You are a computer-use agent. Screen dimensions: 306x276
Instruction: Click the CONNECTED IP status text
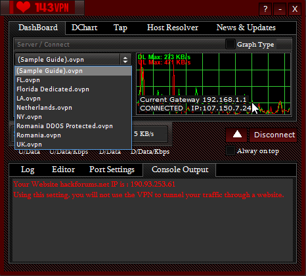196,108
